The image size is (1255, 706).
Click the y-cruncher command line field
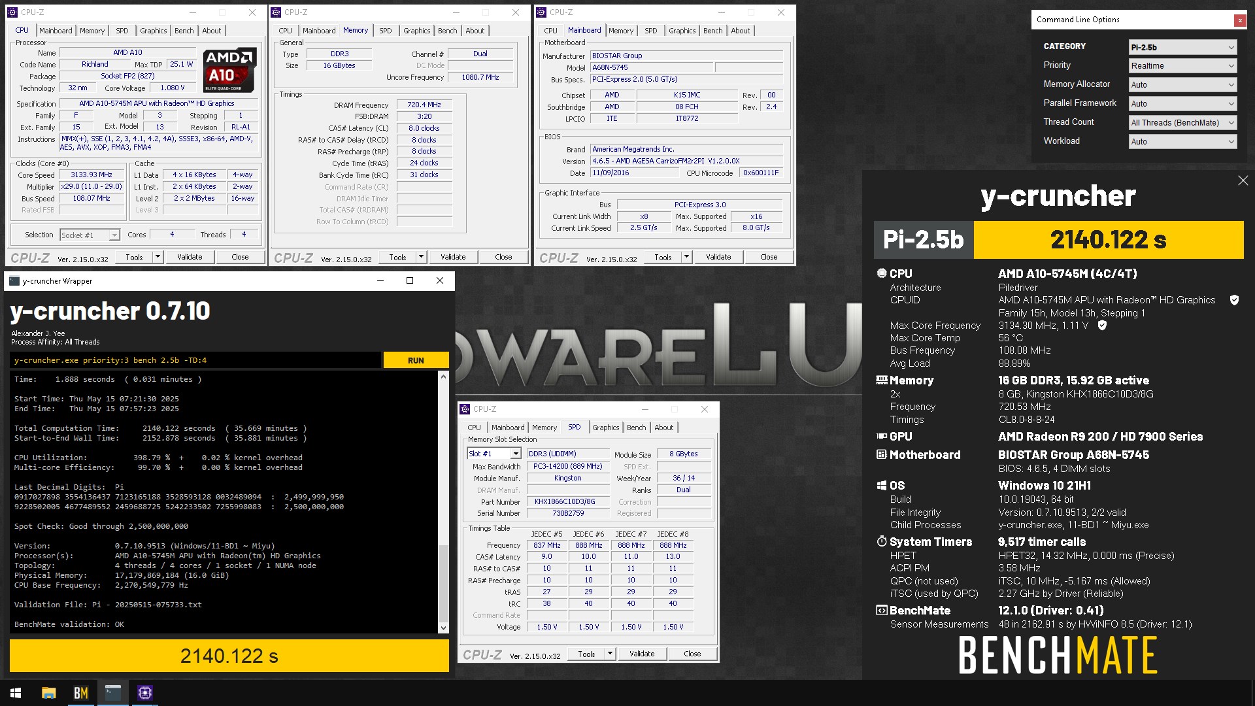(195, 360)
